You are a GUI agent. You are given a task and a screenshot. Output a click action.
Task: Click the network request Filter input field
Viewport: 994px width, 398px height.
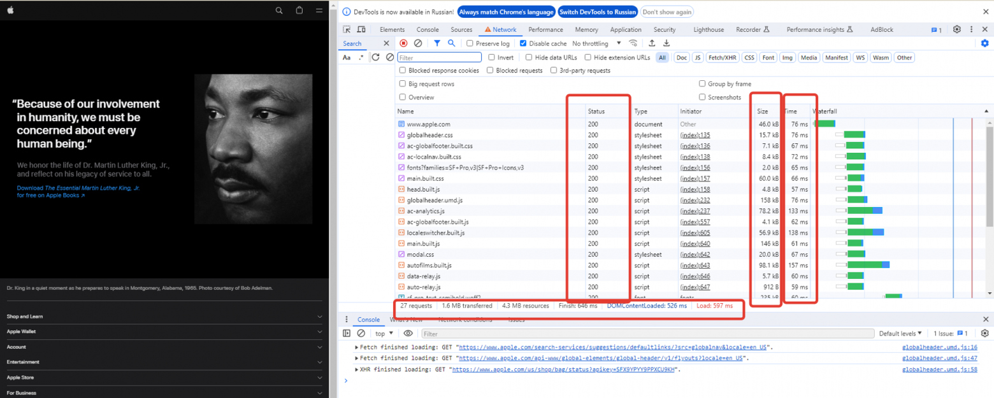(440, 57)
